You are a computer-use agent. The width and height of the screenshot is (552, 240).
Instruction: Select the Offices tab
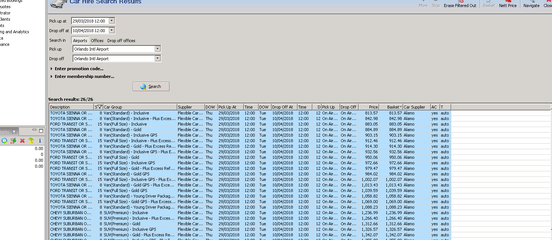click(x=97, y=41)
